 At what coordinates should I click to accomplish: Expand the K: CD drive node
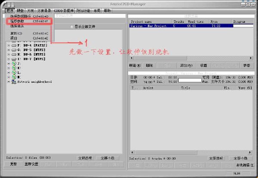click(x=9, y=68)
